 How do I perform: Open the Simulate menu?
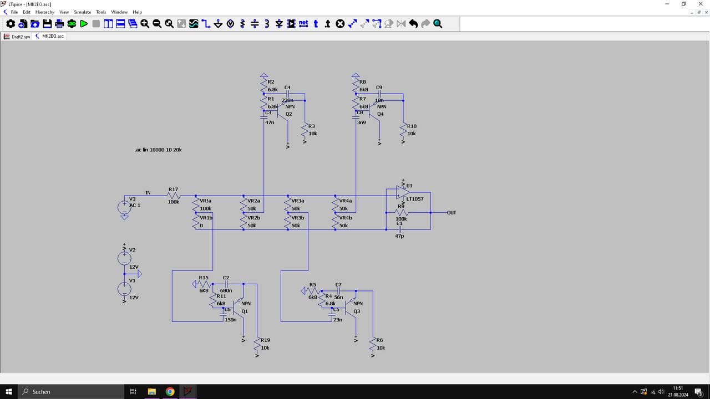pos(83,12)
